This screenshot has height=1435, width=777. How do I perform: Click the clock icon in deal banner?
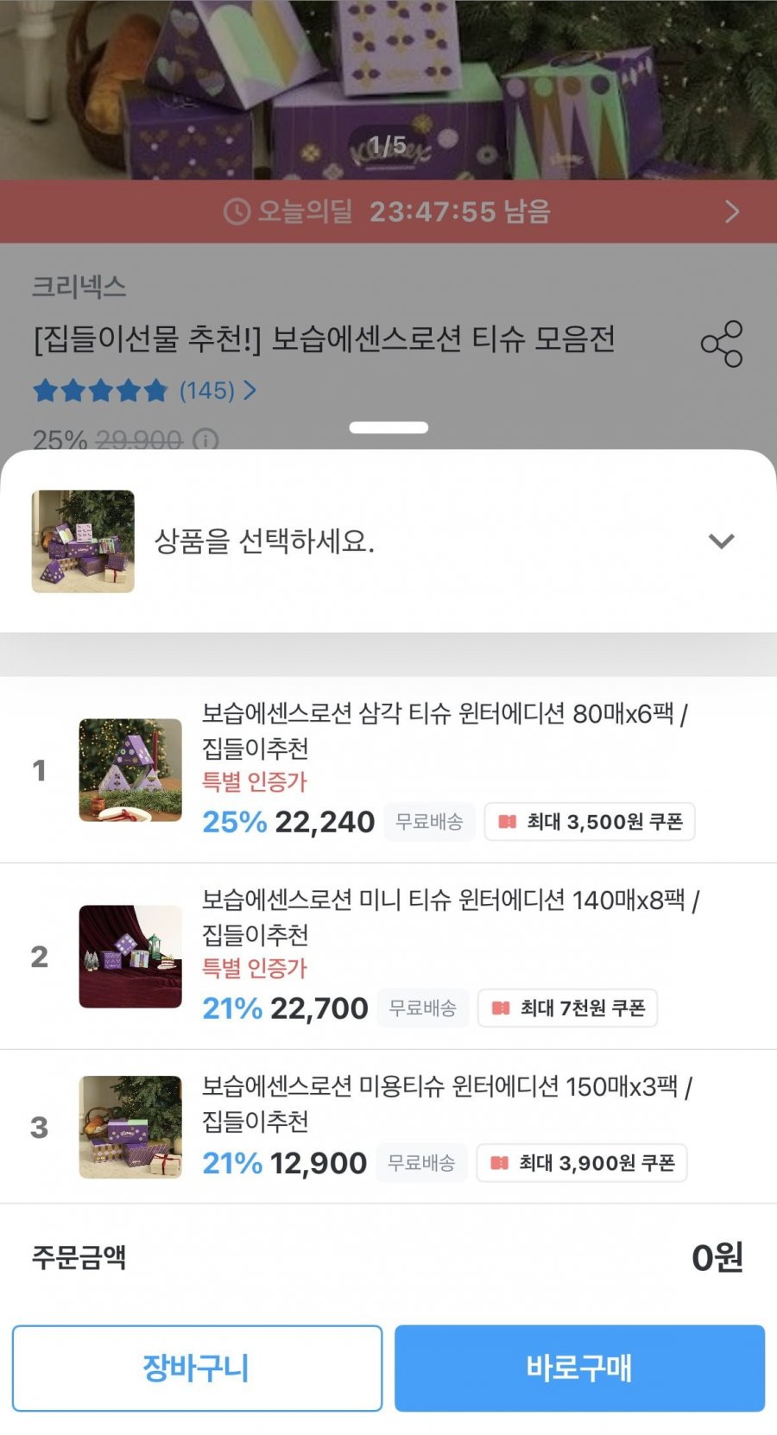click(x=237, y=212)
